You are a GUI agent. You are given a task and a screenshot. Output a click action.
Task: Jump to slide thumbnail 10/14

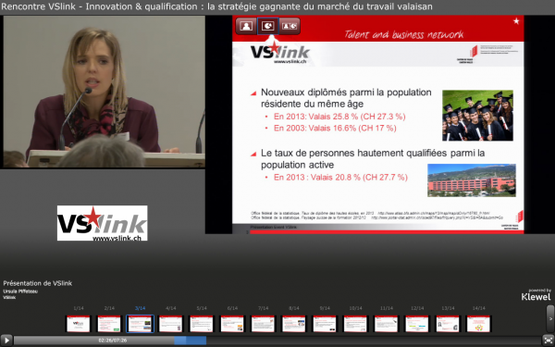click(355, 324)
